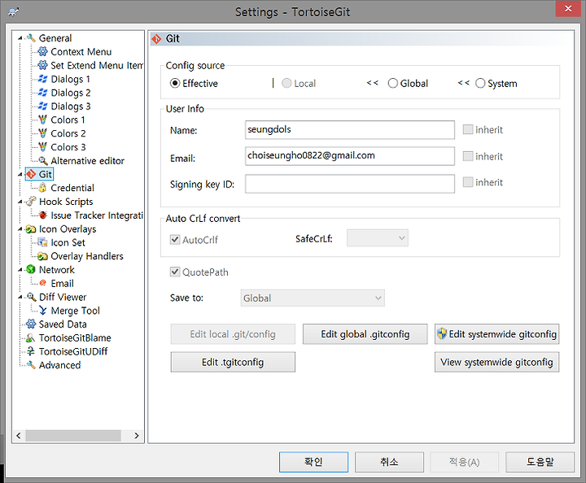Collapse the Git tree node

coord(20,174)
